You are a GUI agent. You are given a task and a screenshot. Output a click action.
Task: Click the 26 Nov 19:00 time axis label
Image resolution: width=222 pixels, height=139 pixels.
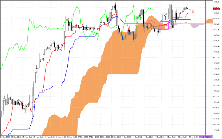[72, 137]
